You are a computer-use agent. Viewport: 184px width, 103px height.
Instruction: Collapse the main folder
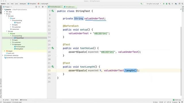(7, 16)
